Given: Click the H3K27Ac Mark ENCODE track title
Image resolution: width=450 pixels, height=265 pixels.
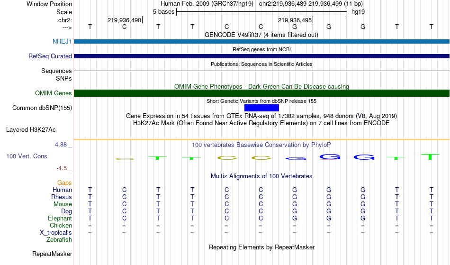Looking at the screenshot, I should (261, 123).
